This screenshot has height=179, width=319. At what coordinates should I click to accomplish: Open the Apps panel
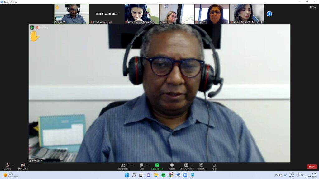coord(214,166)
